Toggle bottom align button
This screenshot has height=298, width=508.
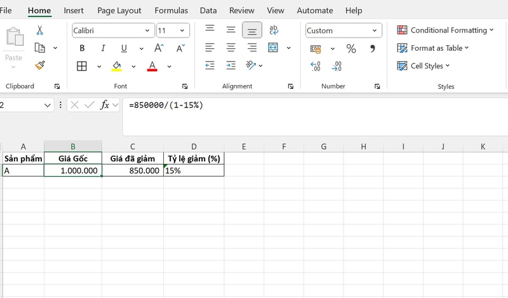(252, 30)
